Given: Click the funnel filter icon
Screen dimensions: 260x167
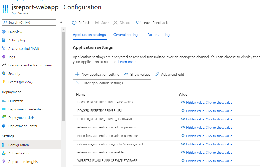Looking at the screenshot, I should (x=78, y=83).
